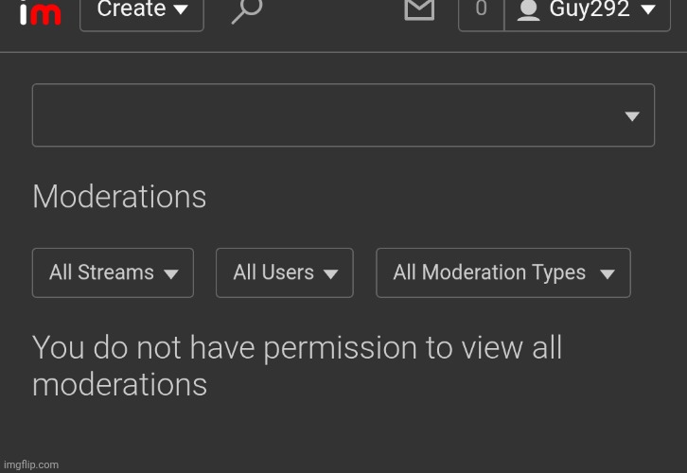Open the mail envelope inbox icon
The image size is (687, 473).
[418, 10]
